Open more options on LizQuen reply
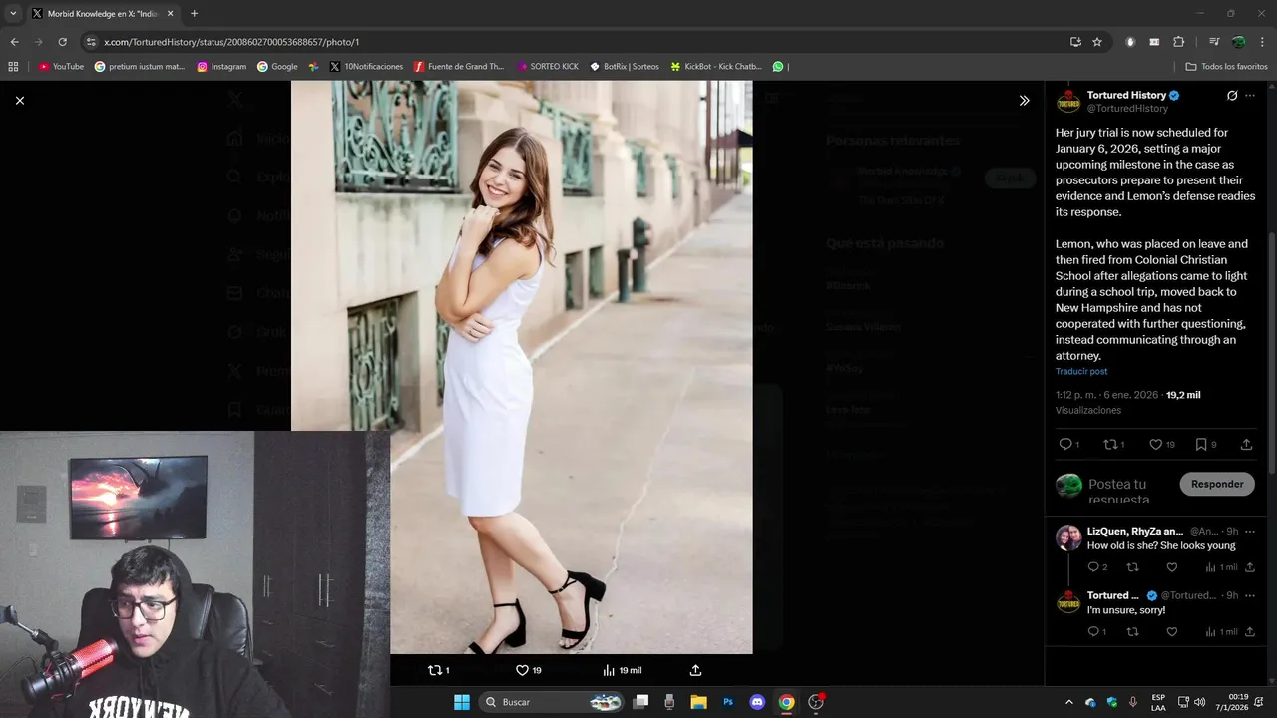Viewport: 1277px width, 718px height. pyautogui.click(x=1250, y=532)
